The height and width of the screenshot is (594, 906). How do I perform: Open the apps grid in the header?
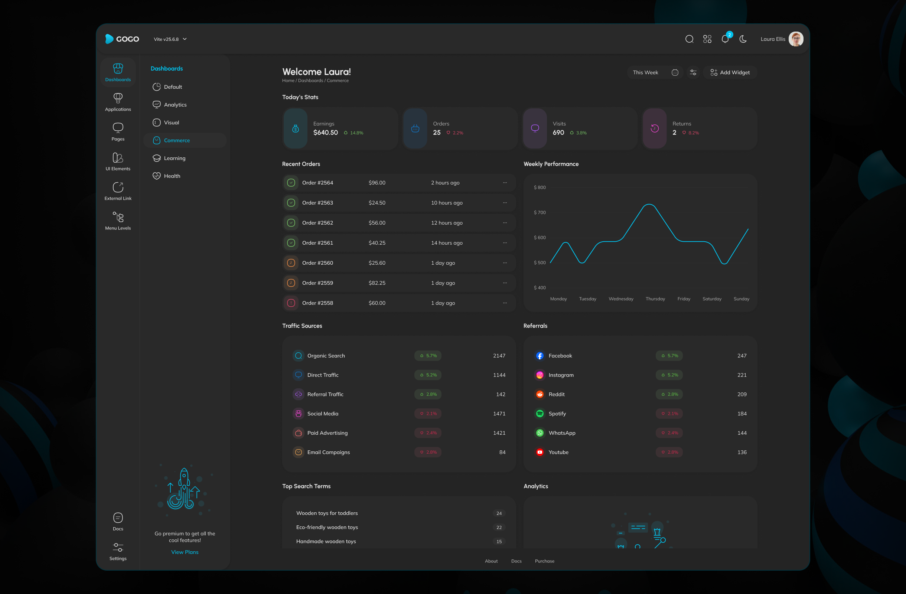(707, 39)
